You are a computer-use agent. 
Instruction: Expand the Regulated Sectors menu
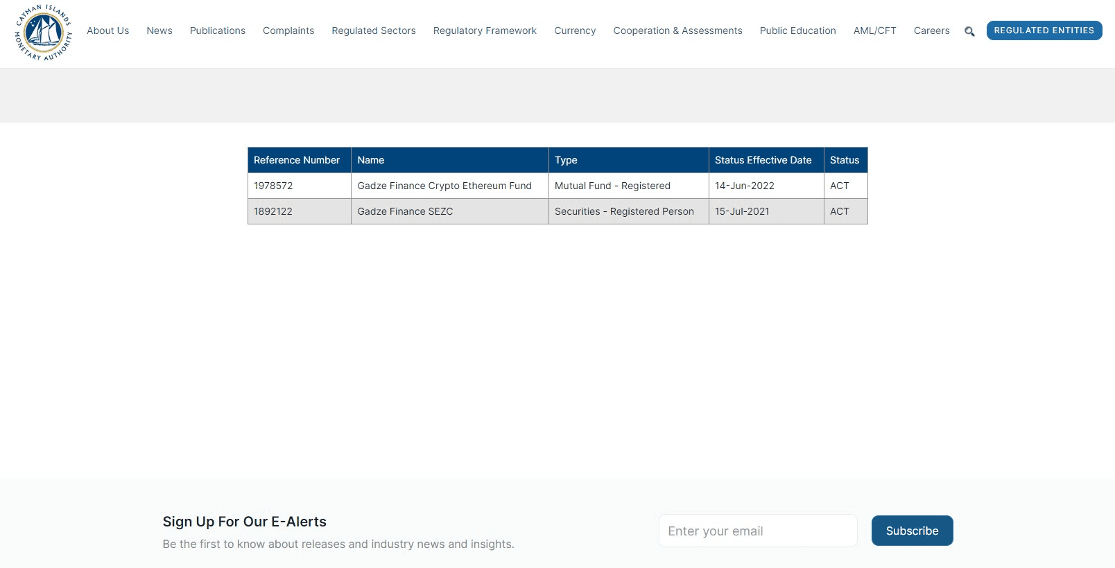pos(374,30)
